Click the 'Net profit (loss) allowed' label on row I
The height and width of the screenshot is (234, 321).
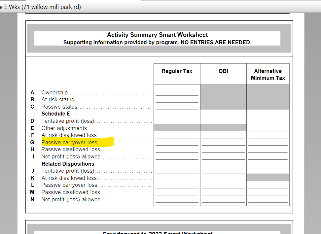coord(71,156)
